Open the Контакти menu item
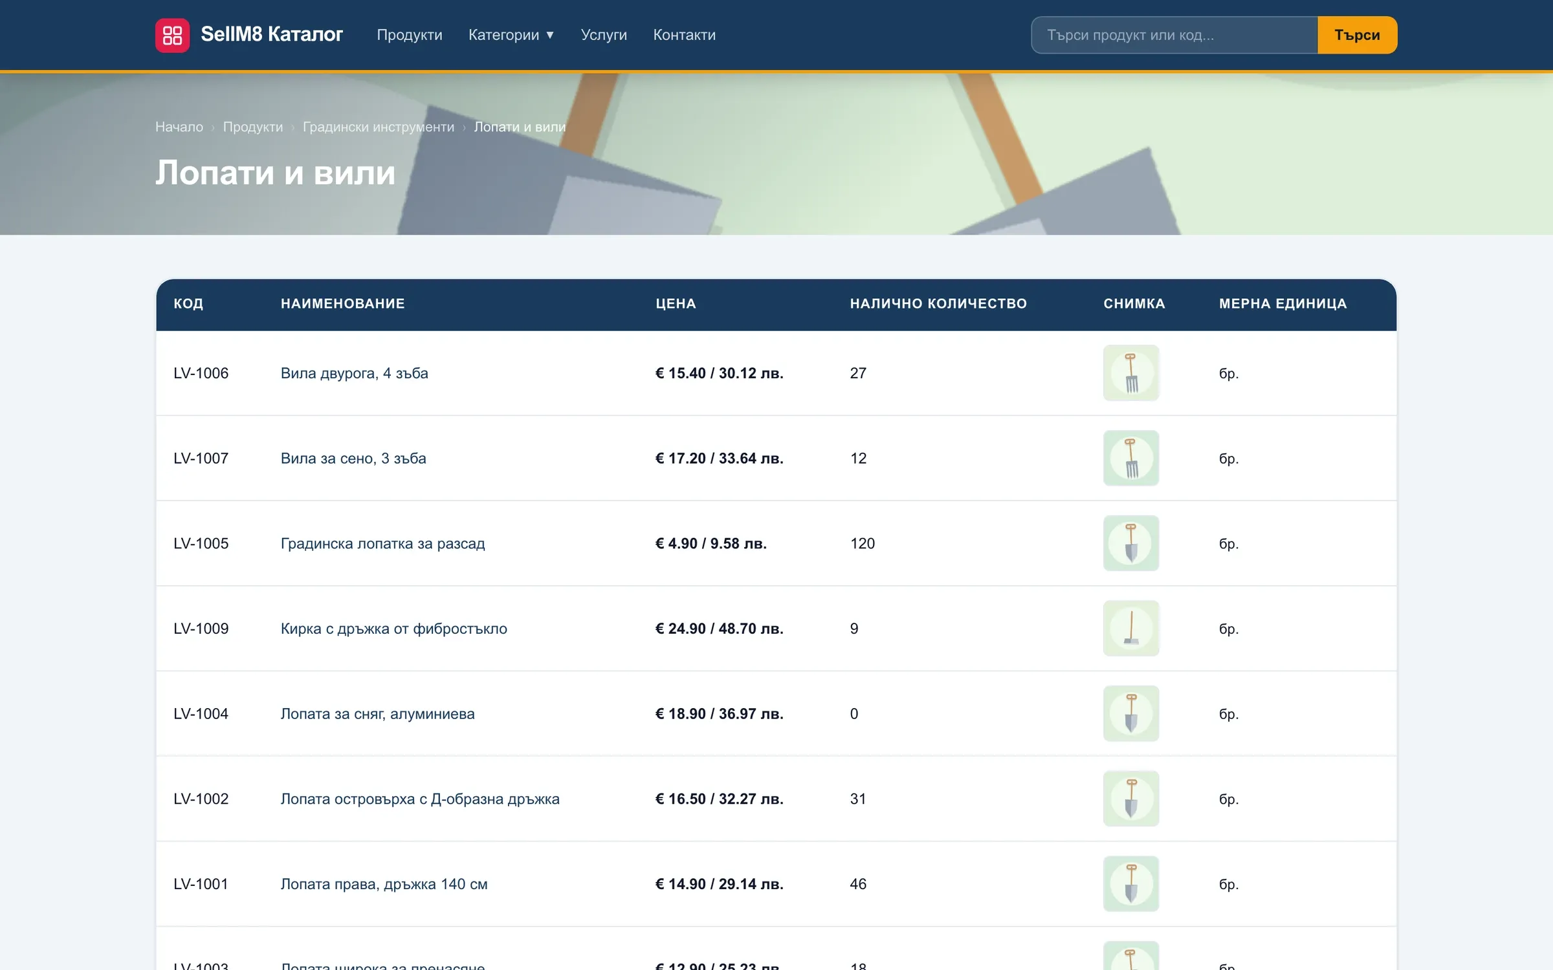Viewport: 1553px width, 970px height. 685,35
